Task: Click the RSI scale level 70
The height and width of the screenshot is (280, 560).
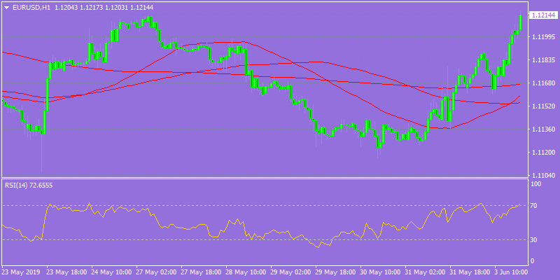Action: click(x=535, y=206)
